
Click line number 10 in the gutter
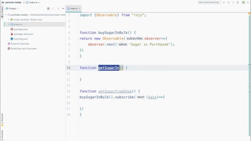pyautogui.click(x=68, y=68)
